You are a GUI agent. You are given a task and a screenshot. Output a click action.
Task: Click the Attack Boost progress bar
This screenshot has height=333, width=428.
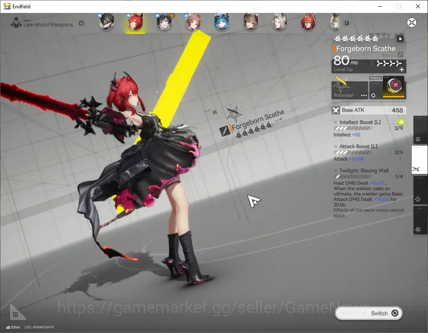pos(352,152)
